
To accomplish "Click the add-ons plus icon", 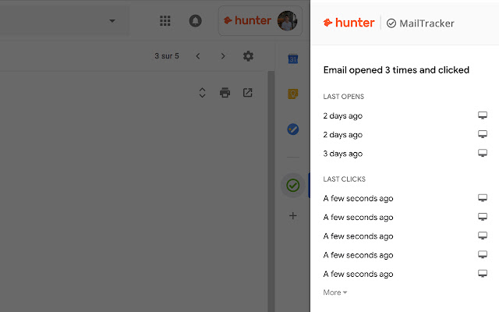I will [x=293, y=215].
